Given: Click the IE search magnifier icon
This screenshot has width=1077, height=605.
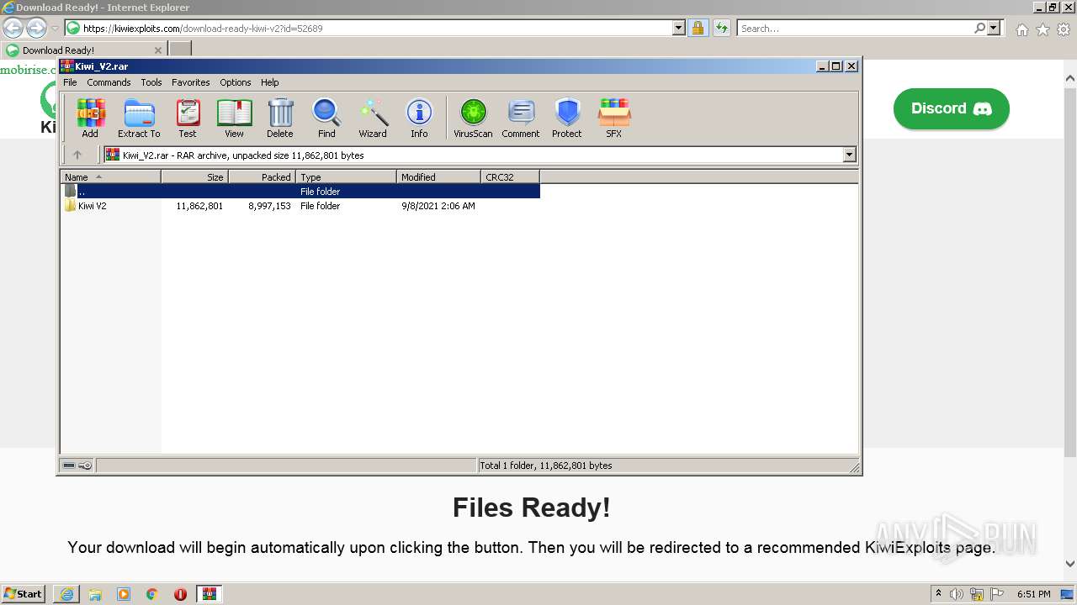Looking at the screenshot, I should click(979, 28).
